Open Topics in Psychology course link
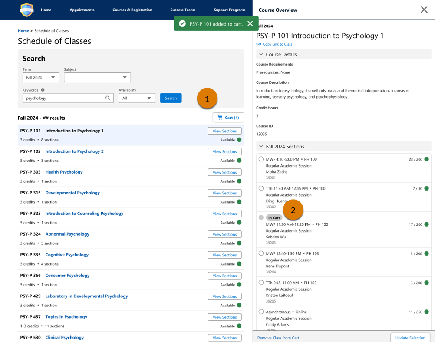The image size is (435, 342). [66, 316]
